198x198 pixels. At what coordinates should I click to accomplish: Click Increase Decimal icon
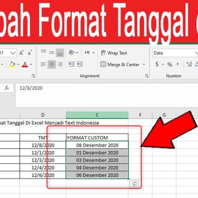pyautogui.click(x=189, y=64)
